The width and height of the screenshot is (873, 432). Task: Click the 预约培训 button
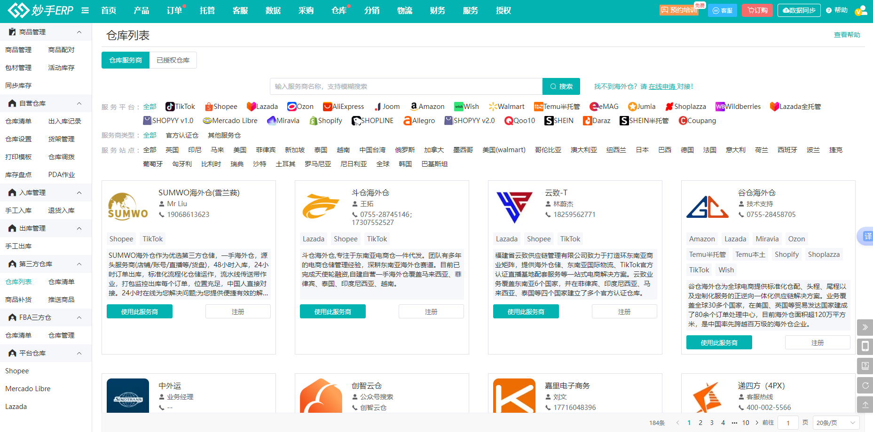coord(679,10)
